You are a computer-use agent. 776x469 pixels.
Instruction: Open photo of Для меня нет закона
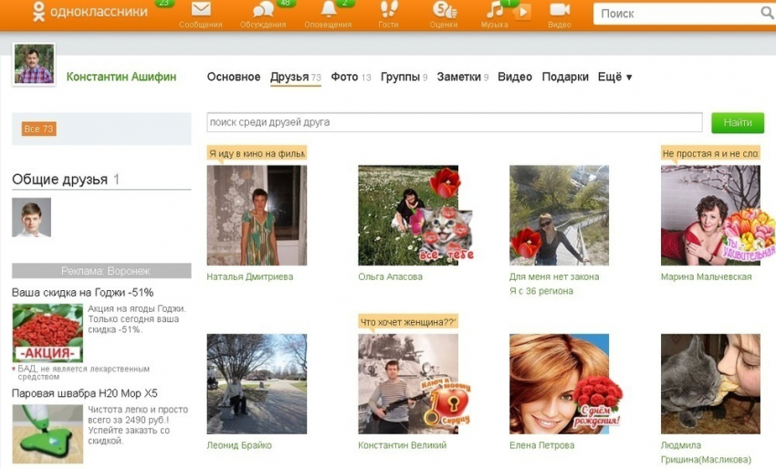click(x=560, y=215)
